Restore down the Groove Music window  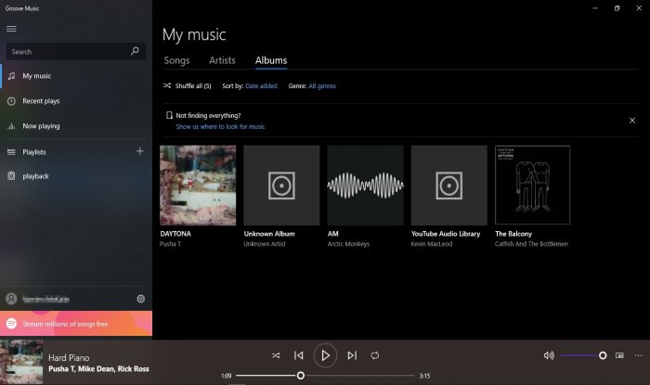tap(617, 8)
